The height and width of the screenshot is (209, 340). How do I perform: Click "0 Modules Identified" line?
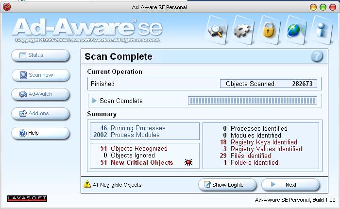click(x=252, y=135)
